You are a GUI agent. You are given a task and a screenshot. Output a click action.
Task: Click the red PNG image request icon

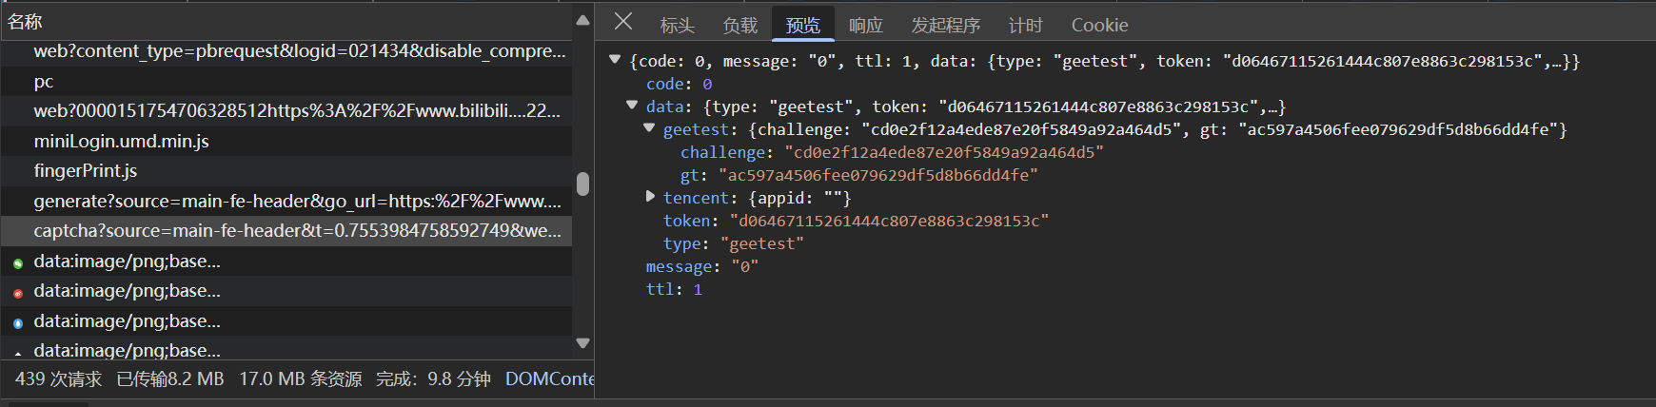[x=18, y=293]
